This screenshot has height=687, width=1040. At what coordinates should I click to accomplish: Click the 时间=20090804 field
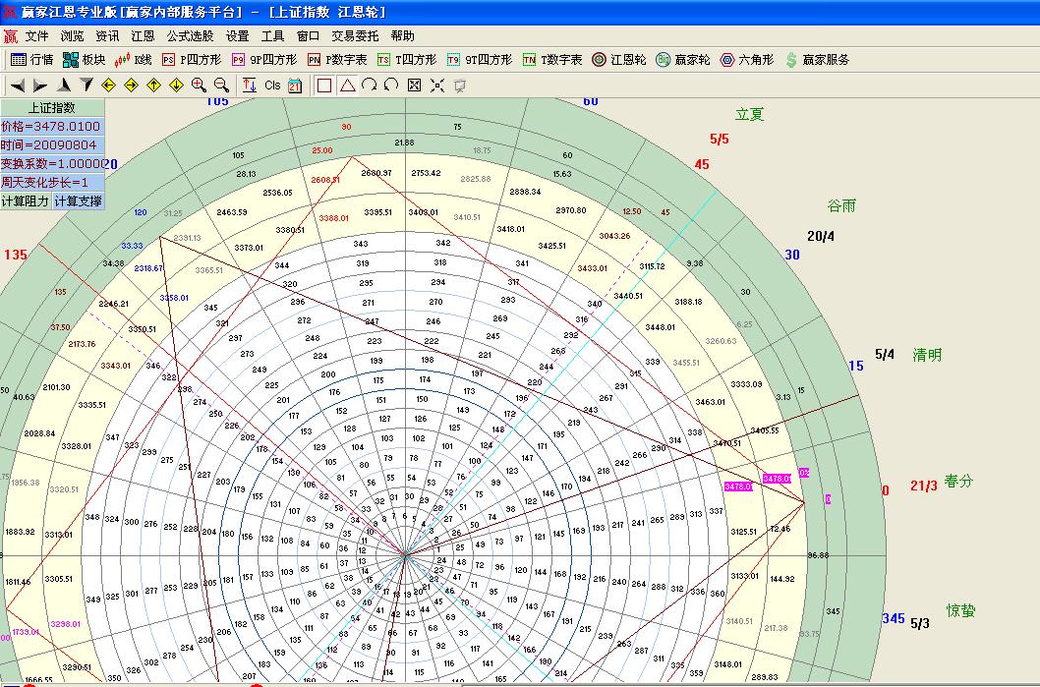(x=51, y=145)
